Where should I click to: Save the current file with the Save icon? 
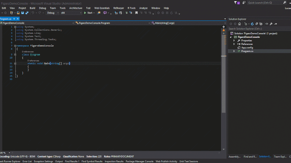pos(22,13)
